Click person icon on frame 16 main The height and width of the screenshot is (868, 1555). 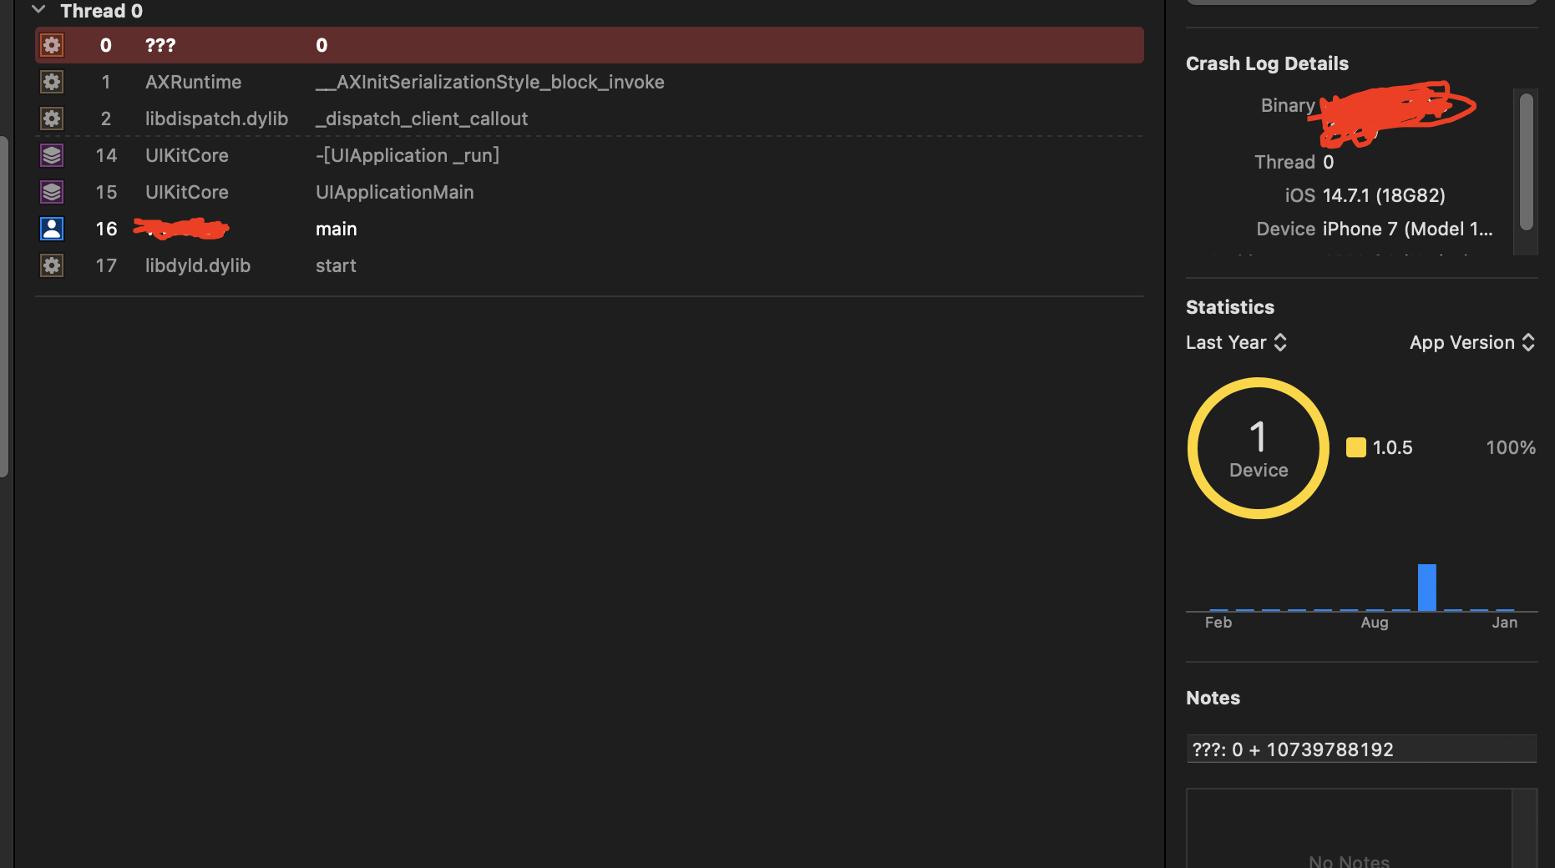52,229
